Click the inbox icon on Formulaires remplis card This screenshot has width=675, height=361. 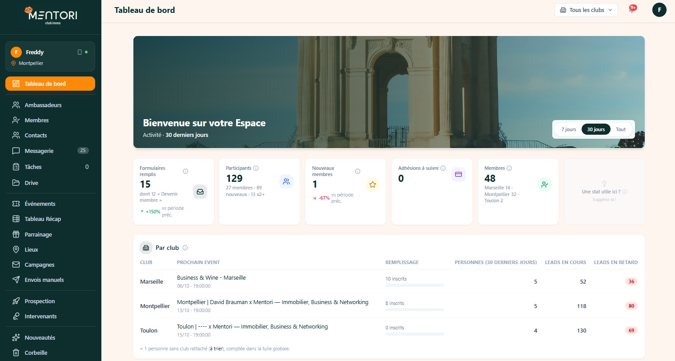tap(200, 192)
